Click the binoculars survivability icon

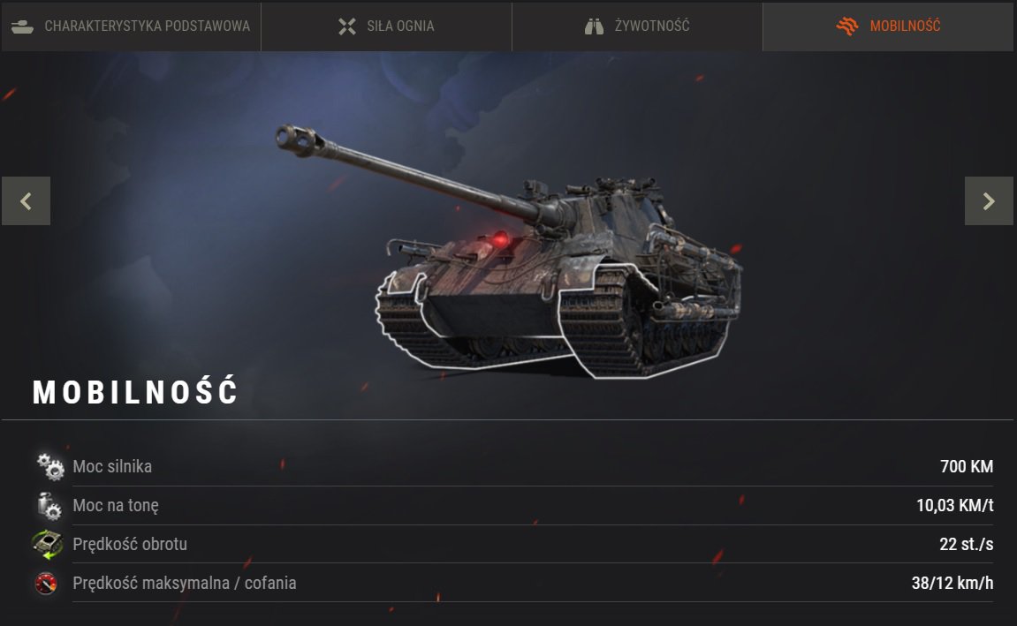click(x=594, y=26)
